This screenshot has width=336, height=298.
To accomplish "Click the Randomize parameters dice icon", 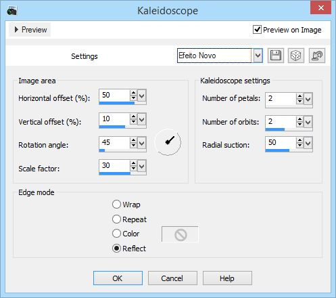I will pyautogui.click(x=296, y=56).
